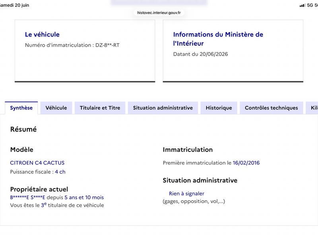Click the CITROEN C4 CACTUS model text
The height and width of the screenshot is (238, 318).
(37, 163)
